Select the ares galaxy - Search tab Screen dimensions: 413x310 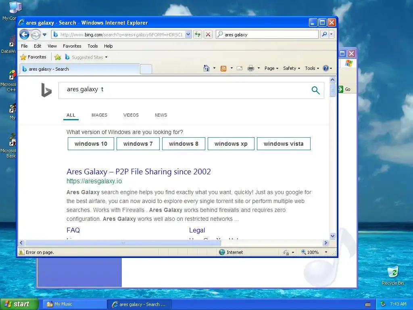click(x=79, y=69)
